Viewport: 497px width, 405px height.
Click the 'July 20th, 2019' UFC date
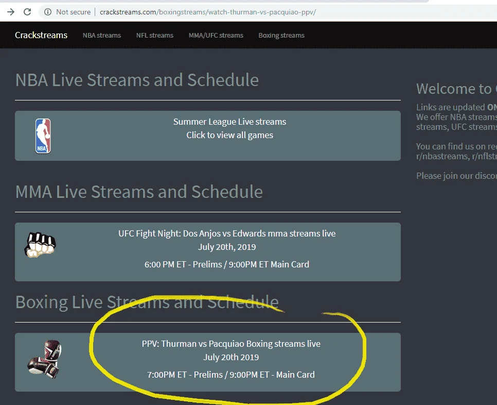[x=227, y=247]
